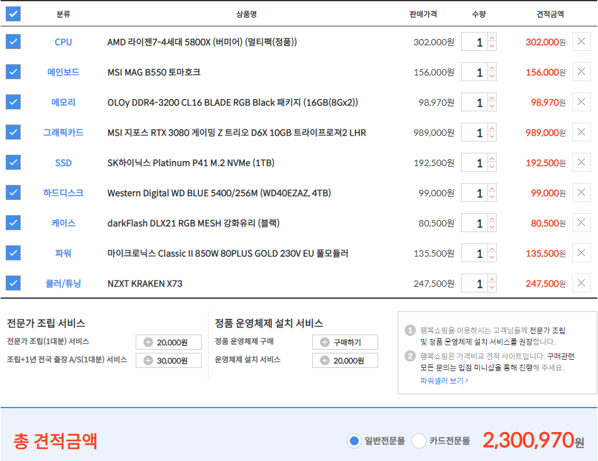Decrease 케이스 quantity with the down arrow

coord(492,227)
